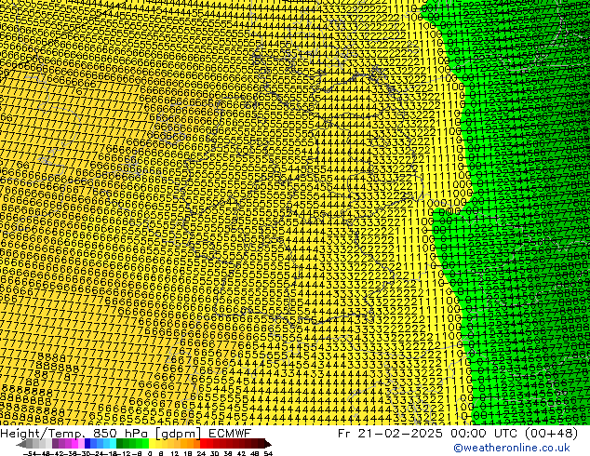The height and width of the screenshot is (456, 590).
Task: Click the bright red swatch in the temperature legend
Action: click(203, 443)
